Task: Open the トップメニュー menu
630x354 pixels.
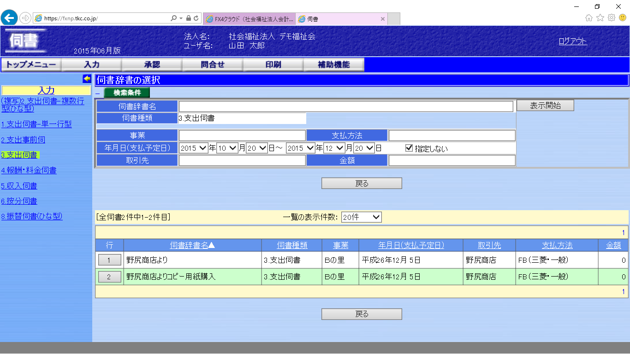Action: (x=31, y=65)
